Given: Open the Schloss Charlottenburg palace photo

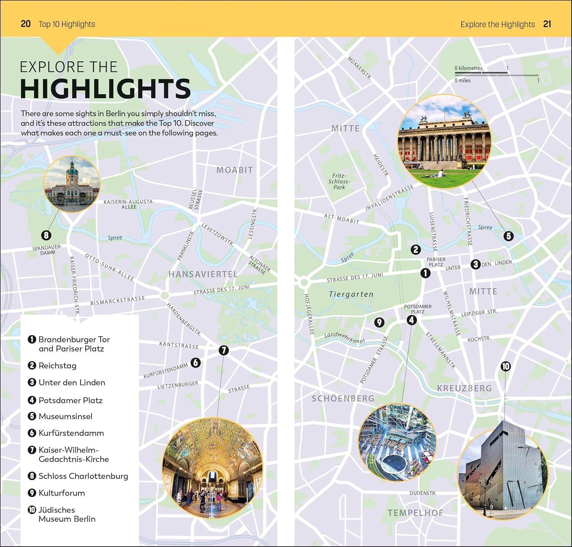Looking at the screenshot, I should tap(72, 184).
